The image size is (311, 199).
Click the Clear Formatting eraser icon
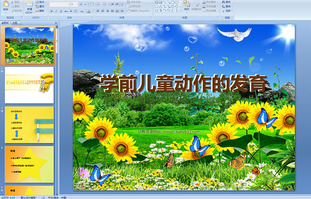[x=91, y=4]
